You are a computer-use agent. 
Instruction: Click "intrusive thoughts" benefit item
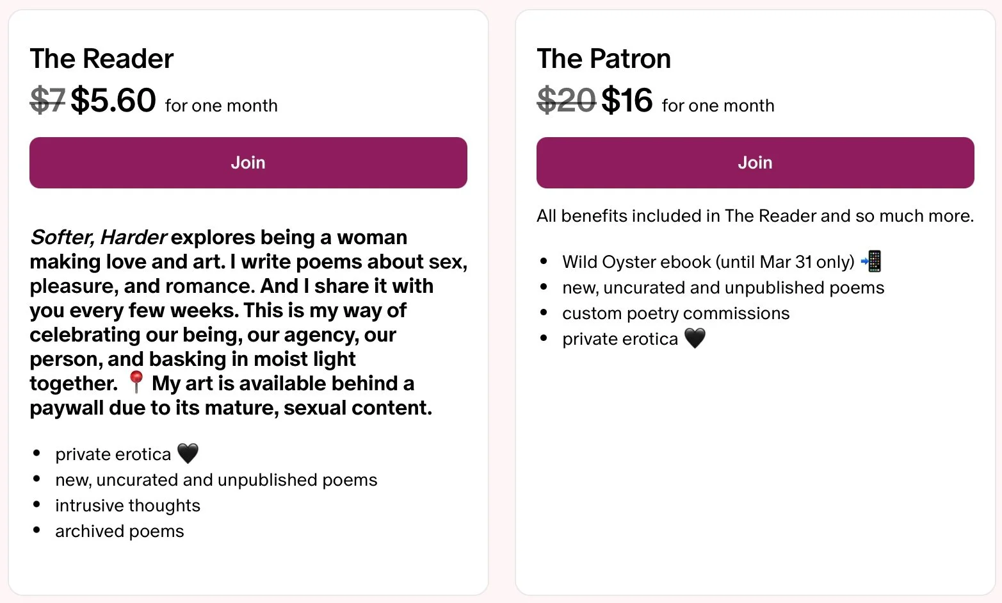(127, 506)
